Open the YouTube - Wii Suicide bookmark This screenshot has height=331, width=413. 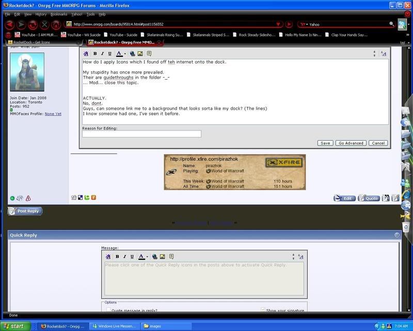(81, 35)
